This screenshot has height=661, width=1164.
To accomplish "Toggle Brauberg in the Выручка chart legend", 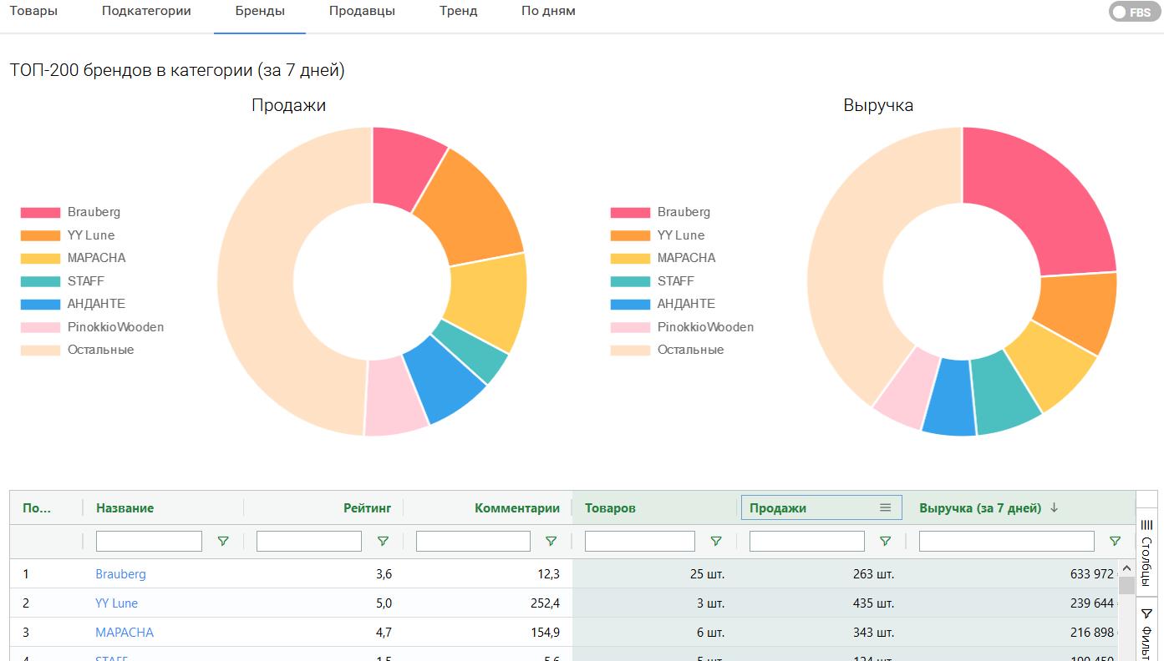I will (660, 212).
